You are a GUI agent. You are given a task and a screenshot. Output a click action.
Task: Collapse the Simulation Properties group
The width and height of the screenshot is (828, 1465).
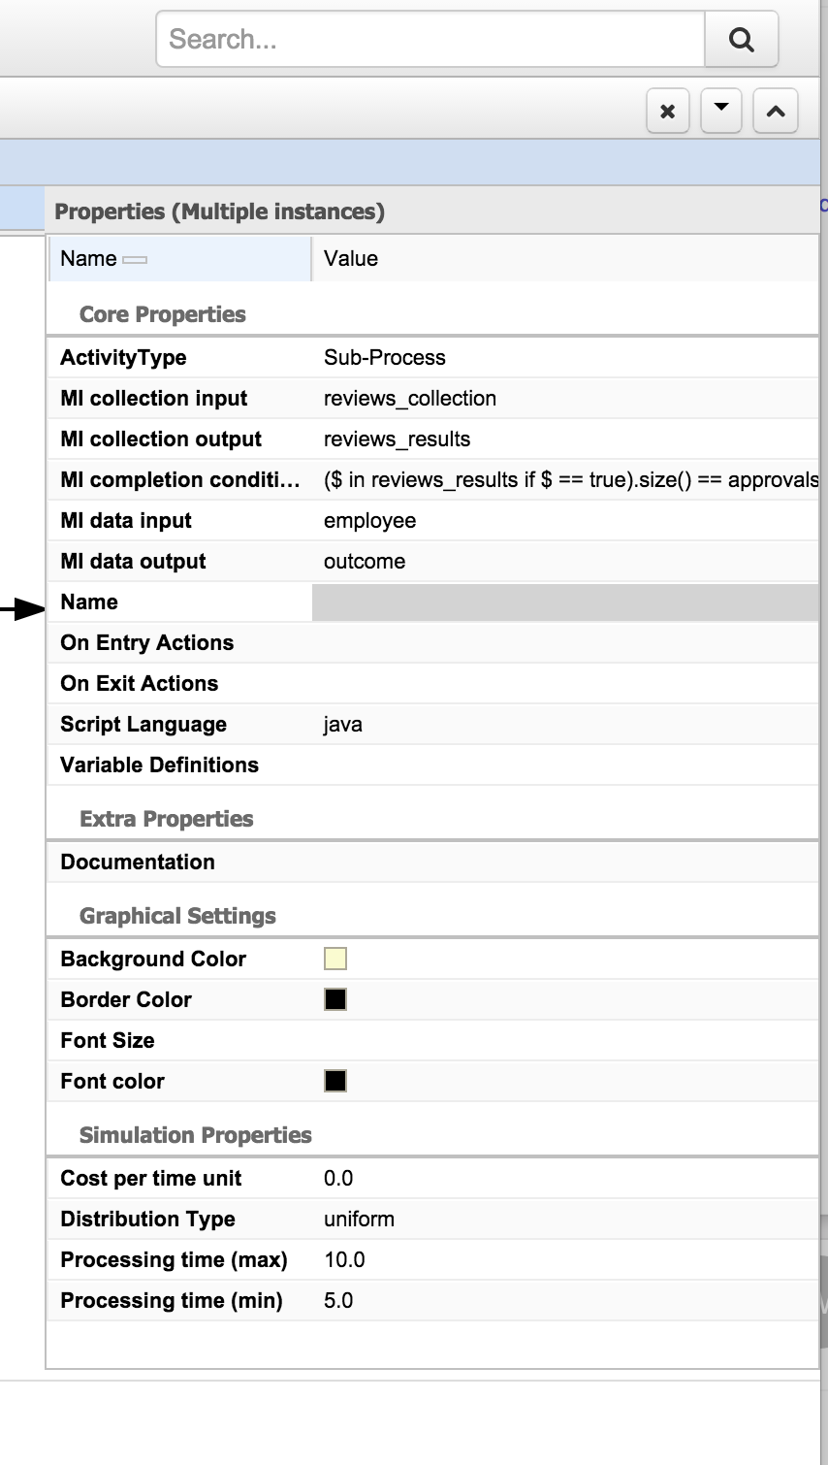tap(195, 1135)
